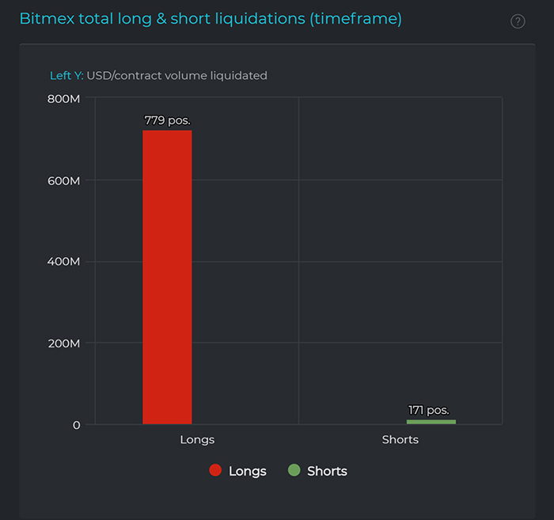Click the small green Shorts bar
554x520 pixels.
tap(431, 422)
